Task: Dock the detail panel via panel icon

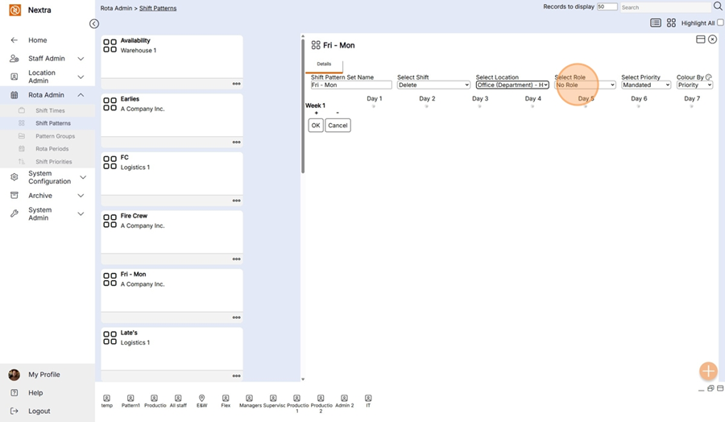Action: (x=701, y=39)
